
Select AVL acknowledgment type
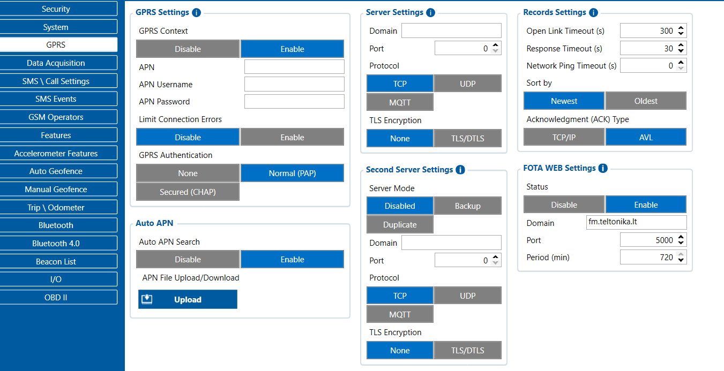[646, 137]
